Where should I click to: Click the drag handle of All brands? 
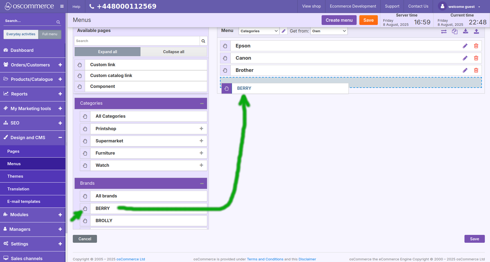point(85,196)
